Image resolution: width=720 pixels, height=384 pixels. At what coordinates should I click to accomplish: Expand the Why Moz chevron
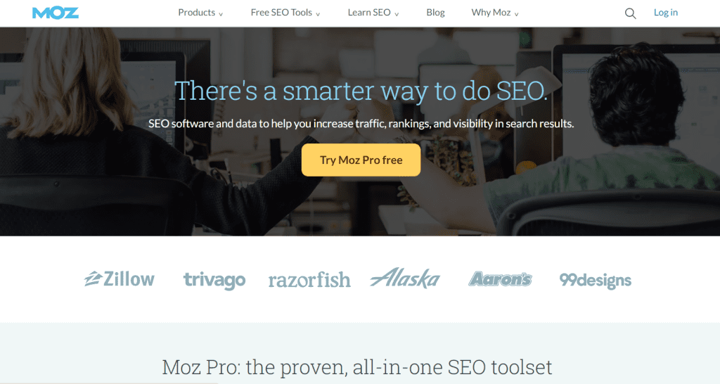coord(516,14)
